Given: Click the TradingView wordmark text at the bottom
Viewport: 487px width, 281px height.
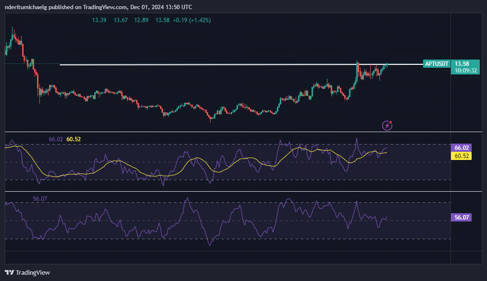Looking at the screenshot, I should coord(33,272).
